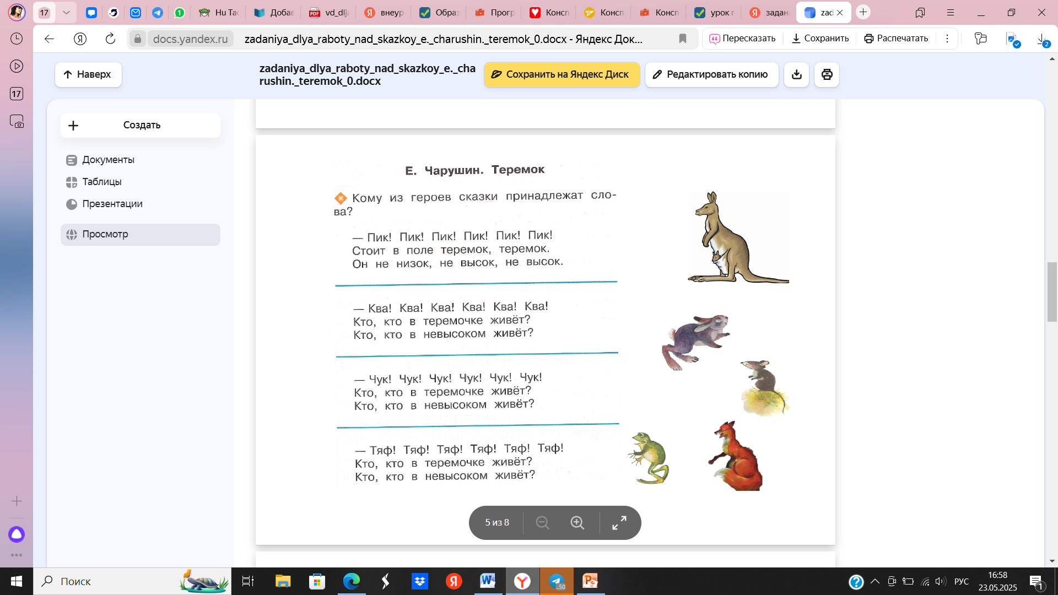
Task: Open Alice assistant icon in sidebar
Action: (x=17, y=534)
